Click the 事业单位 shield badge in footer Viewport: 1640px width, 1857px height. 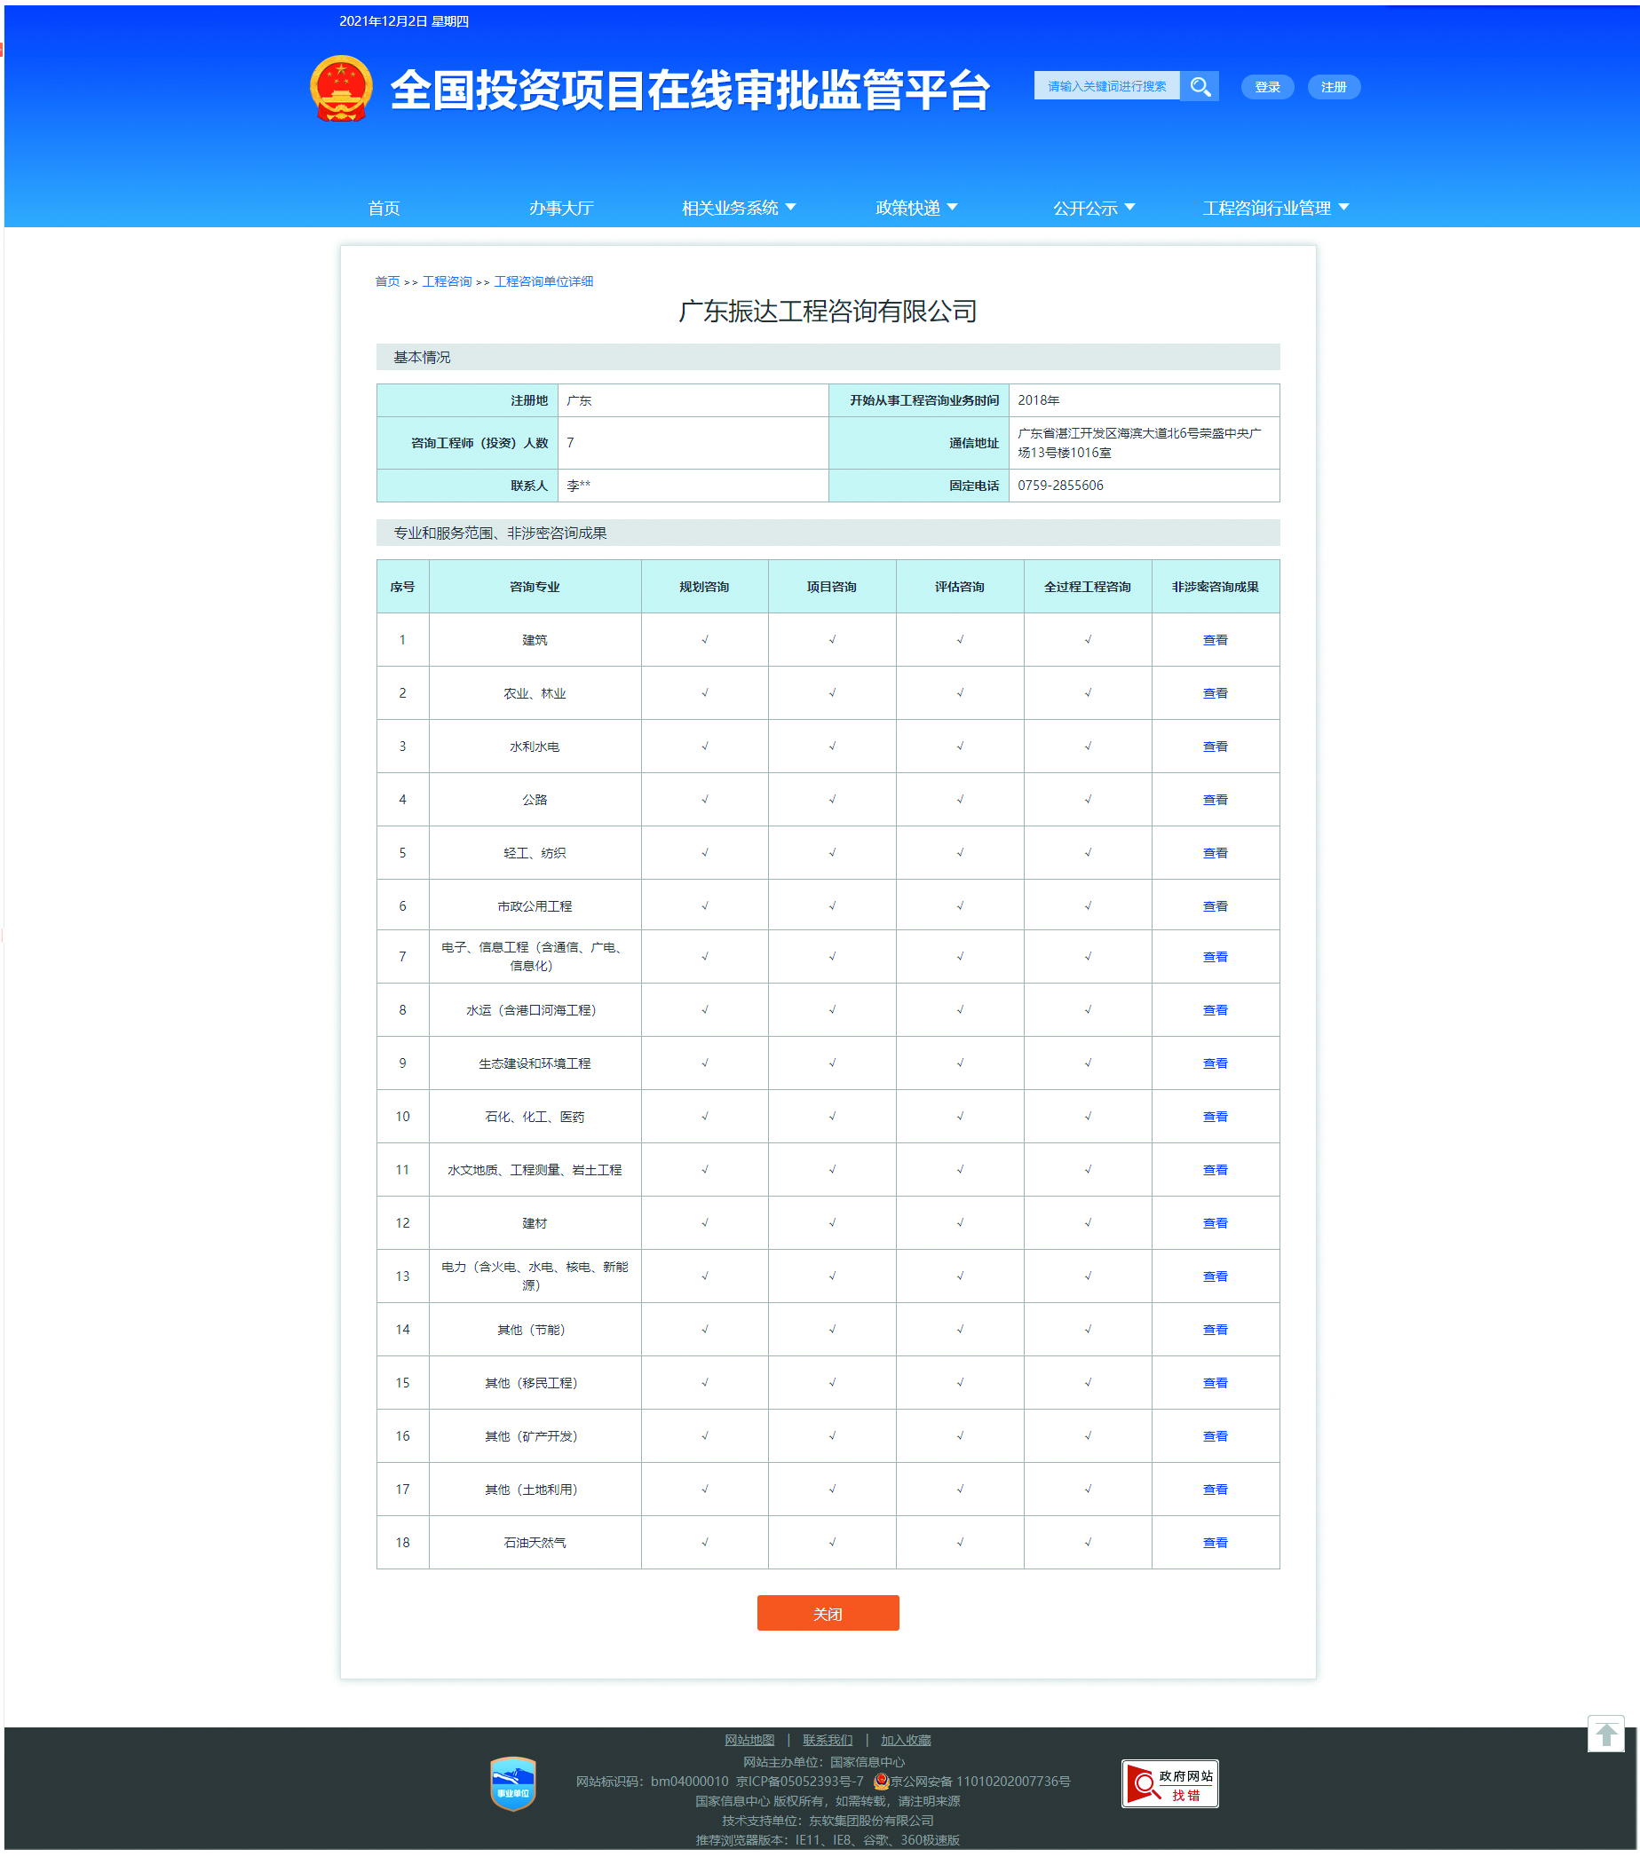pyautogui.click(x=512, y=1782)
